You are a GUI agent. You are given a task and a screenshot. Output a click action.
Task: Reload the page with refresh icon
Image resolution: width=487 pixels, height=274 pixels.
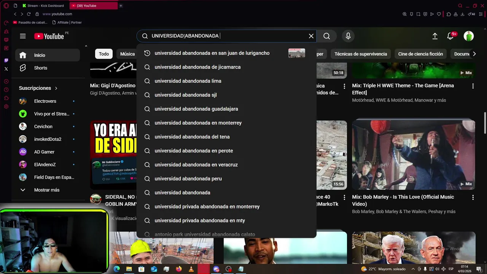(x=29, y=14)
